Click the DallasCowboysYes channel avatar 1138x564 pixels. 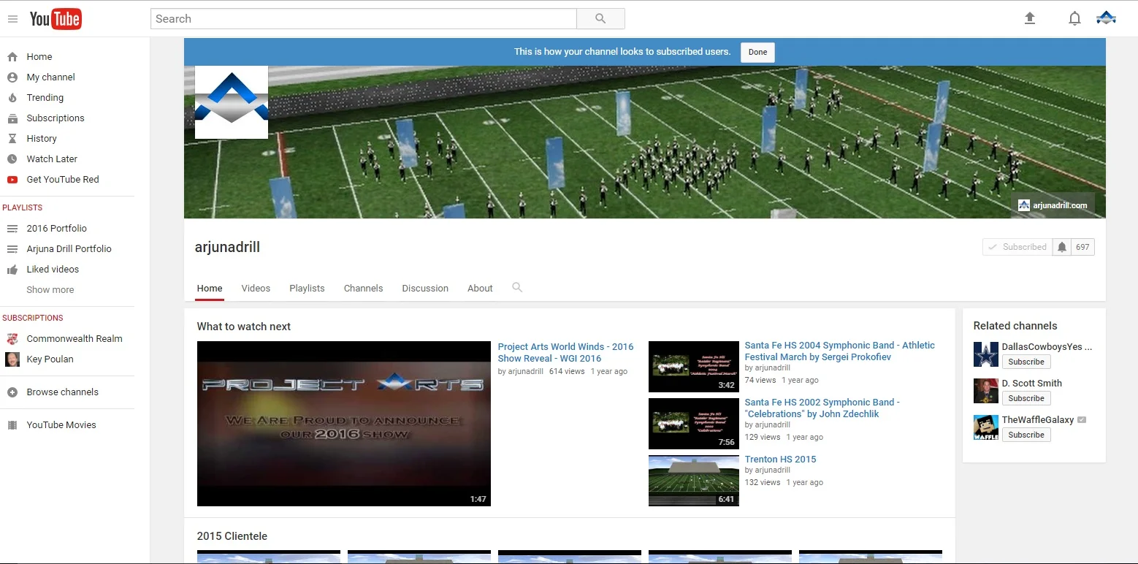[986, 354]
